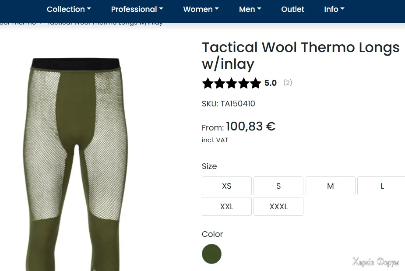The width and height of the screenshot is (405, 271).
Task: Click the first rating star
Action: (208, 83)
